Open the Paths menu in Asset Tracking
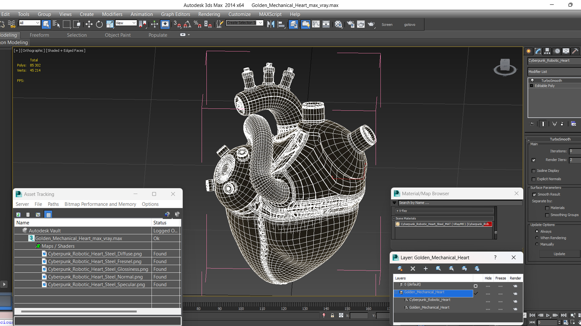Screen dimensions: 581x326 [53, 204]
